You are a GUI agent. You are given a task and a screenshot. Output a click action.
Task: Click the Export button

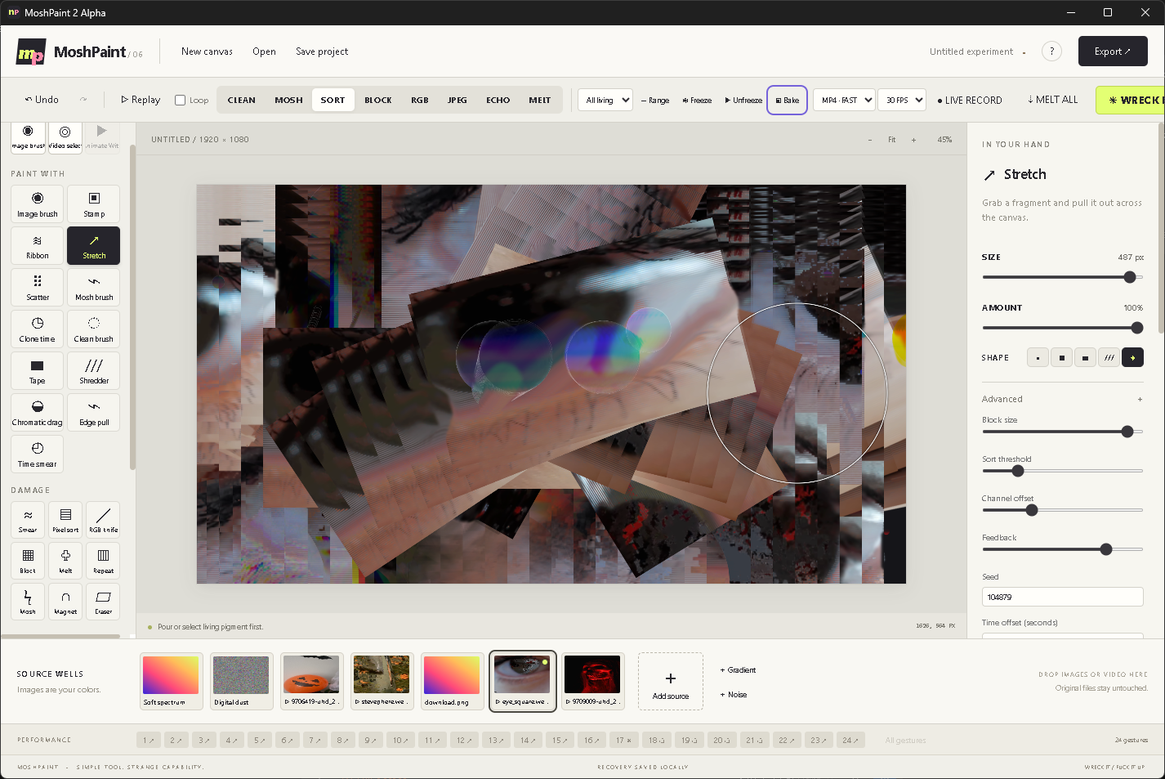point(1113,51)
